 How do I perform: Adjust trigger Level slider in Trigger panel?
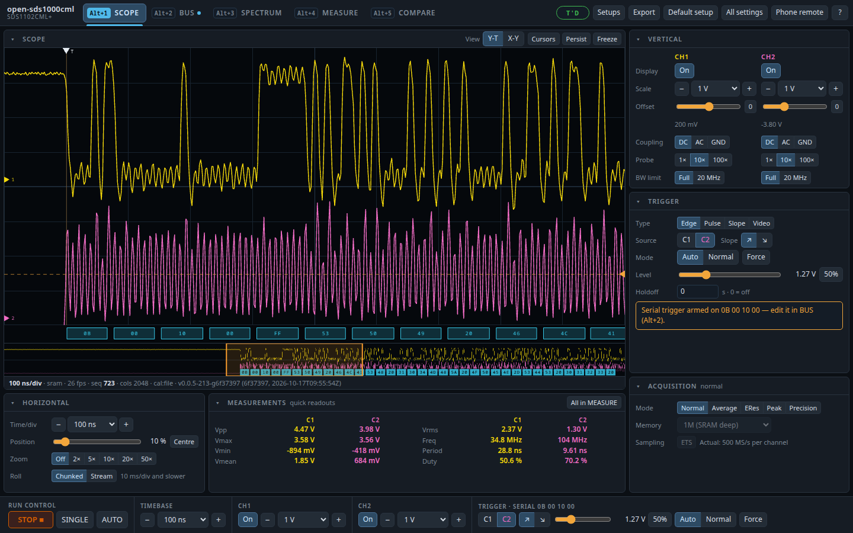[729, 275]
